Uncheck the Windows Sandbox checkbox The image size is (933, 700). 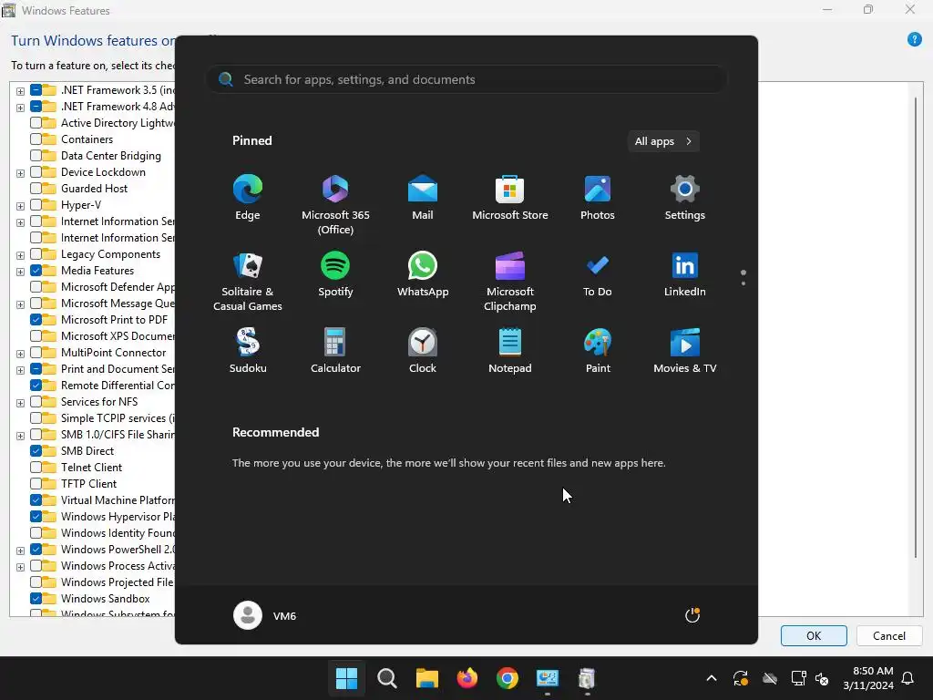36,598
